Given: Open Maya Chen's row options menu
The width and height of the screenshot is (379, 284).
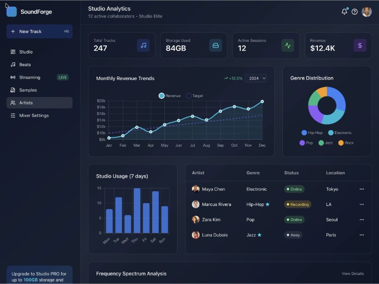Looking at the screenshot, I should [361, 189].
